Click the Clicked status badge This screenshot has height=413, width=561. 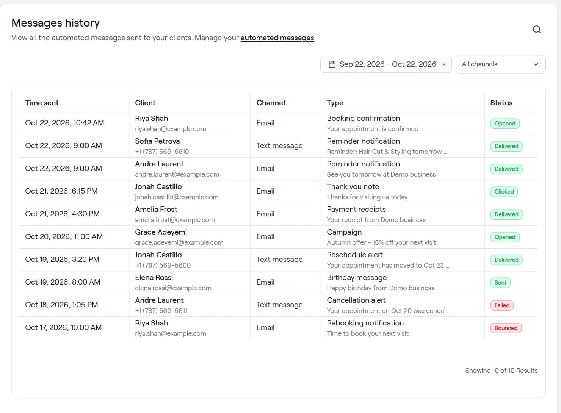pyautogui.click(x=504, y=192)
